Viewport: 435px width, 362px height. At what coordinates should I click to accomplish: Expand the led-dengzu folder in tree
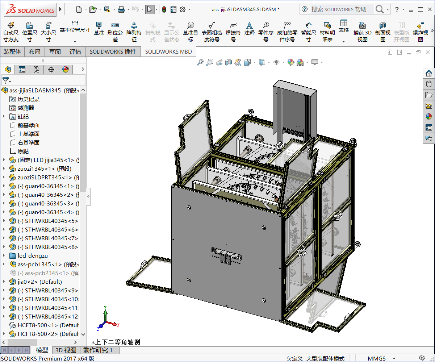pyautogui.click(x=4, y=256)
